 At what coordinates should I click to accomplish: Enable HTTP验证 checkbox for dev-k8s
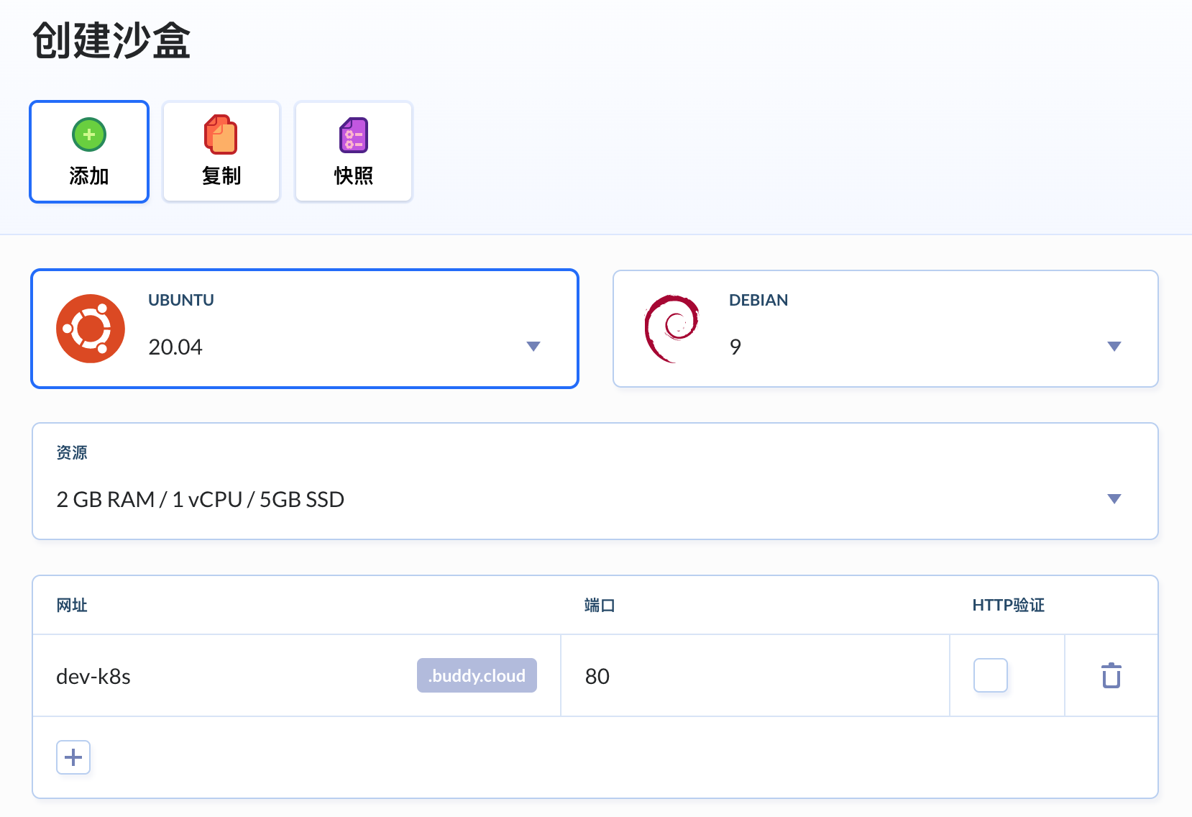tap(990, 675)
